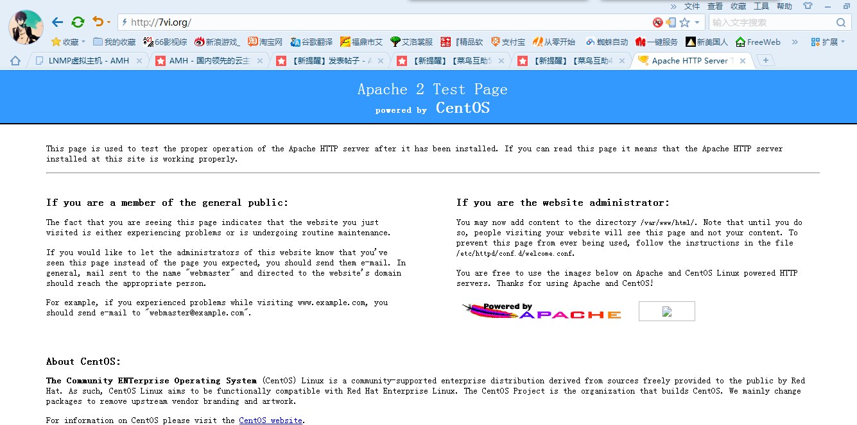This screenshot has height=425, width=857.
Task: Expand the 扩展 extensions dropdown
Action: pos(829,42)
